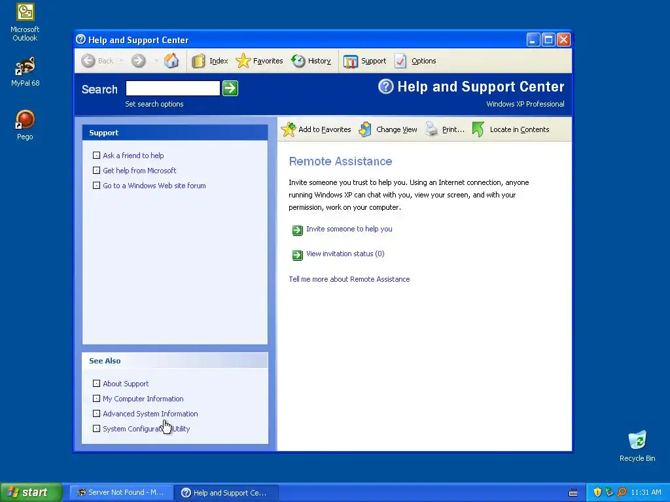The height and width of the screenshot is (502, 670).
Task: Click the See Also panel header
Action: (175, 361)
